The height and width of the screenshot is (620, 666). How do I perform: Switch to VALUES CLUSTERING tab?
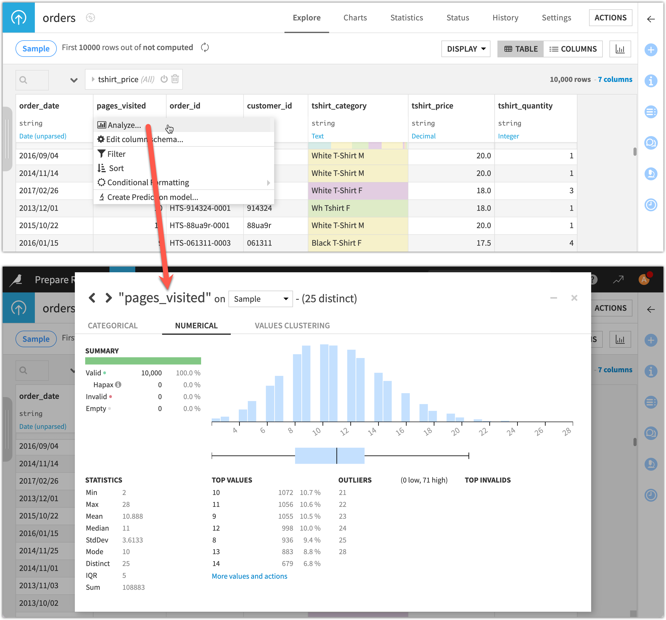pyautogui.click(x=292, y=326)
